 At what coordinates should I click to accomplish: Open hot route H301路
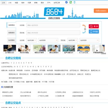(x=52, y=82)
